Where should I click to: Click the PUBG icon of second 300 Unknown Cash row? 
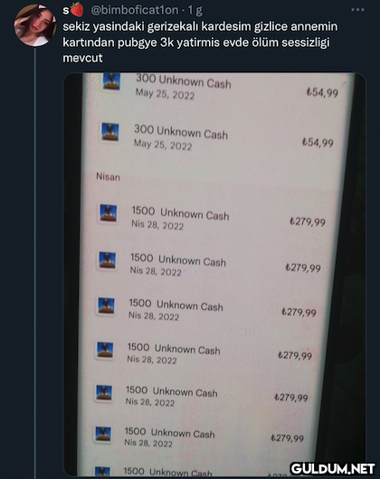109,132
